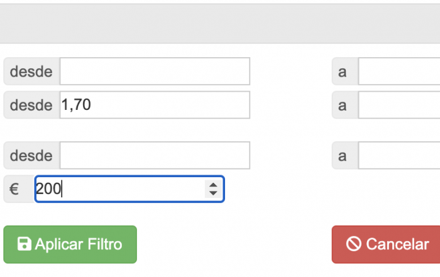The width and height of the screenshot is (440, 277).
Task: Focus the euro field containing 200
Action: (129, 189)
